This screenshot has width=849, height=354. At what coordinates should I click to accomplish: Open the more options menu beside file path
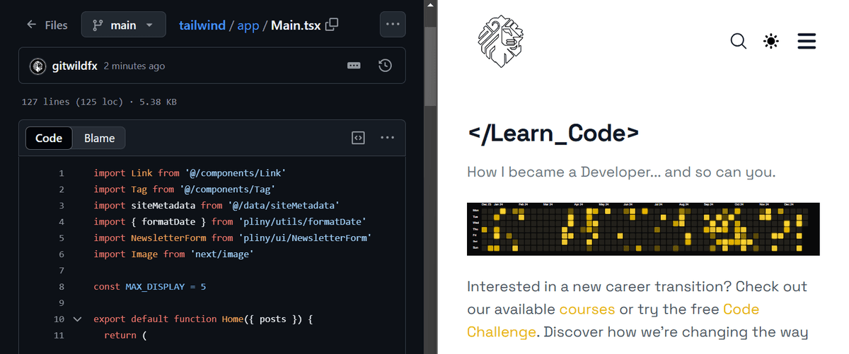coord(393,25)
